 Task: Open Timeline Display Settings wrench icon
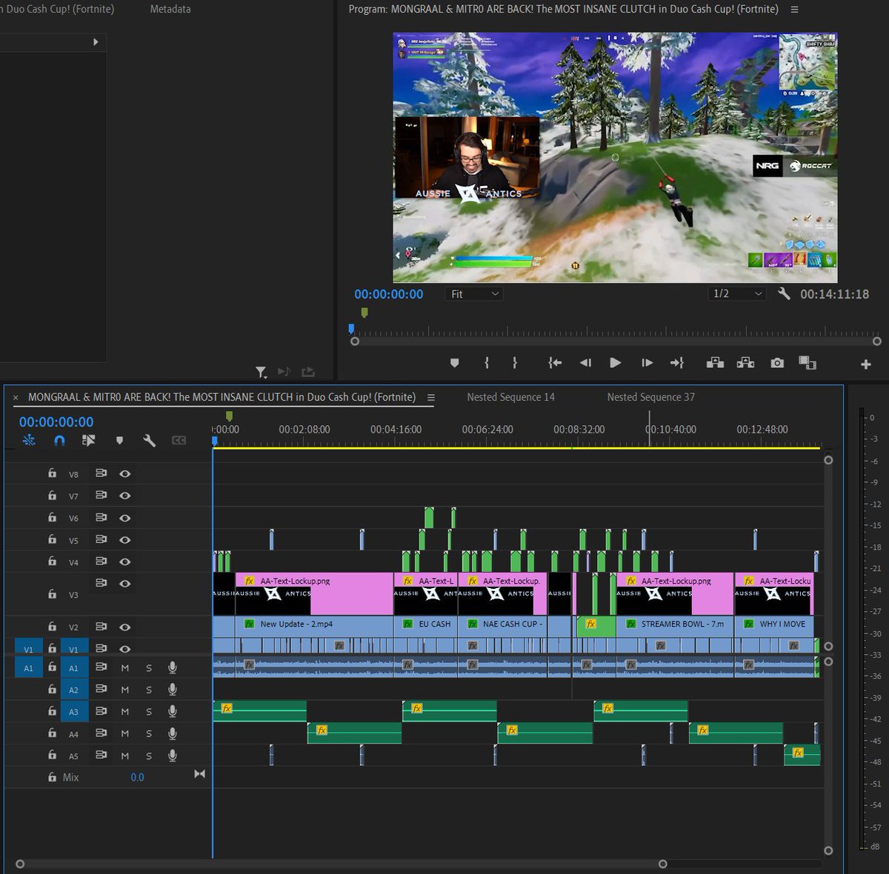[x=150, y=440]
